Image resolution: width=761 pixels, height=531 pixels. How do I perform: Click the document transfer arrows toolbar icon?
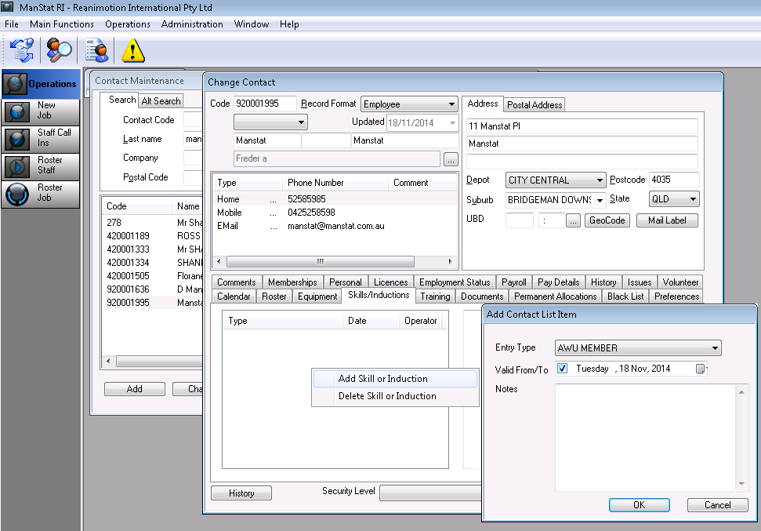coord(20,50)
